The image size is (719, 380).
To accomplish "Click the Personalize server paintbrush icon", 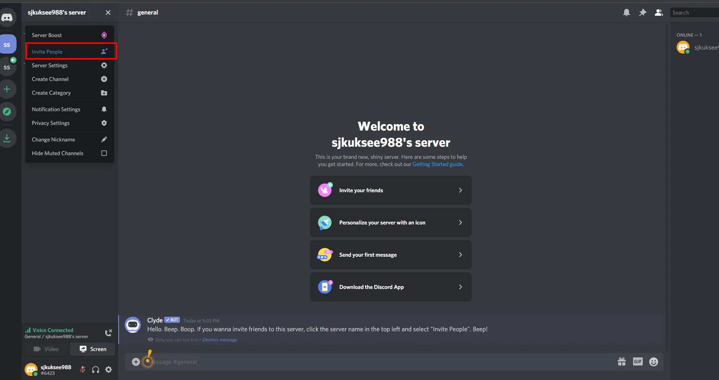I will point(325,222).
